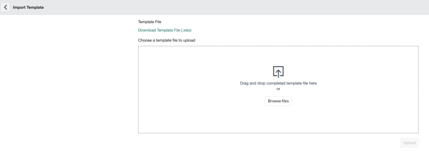The height and width of the screenshot is (151, 429).
Task: Click the square background of the back button
Action: pyautogui.click(x=5, y=8)
